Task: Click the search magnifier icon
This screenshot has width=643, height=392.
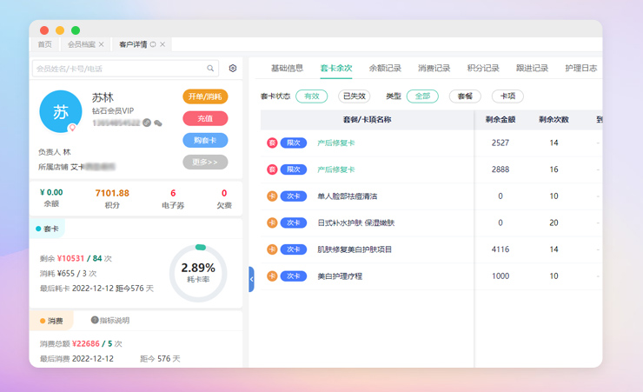Action: tap(210, 69)
